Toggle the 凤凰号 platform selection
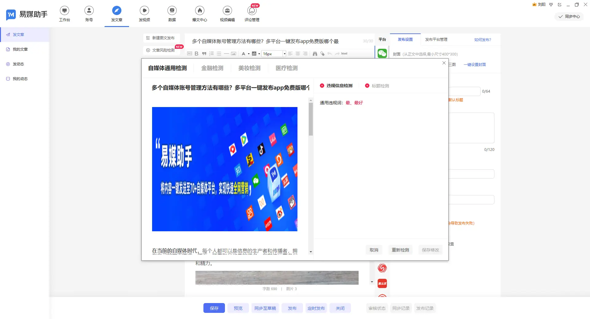590x319 pixels. click(382, 268)
